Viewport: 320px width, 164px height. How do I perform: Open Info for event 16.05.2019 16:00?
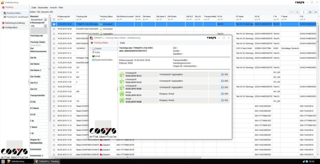(224, 87)
